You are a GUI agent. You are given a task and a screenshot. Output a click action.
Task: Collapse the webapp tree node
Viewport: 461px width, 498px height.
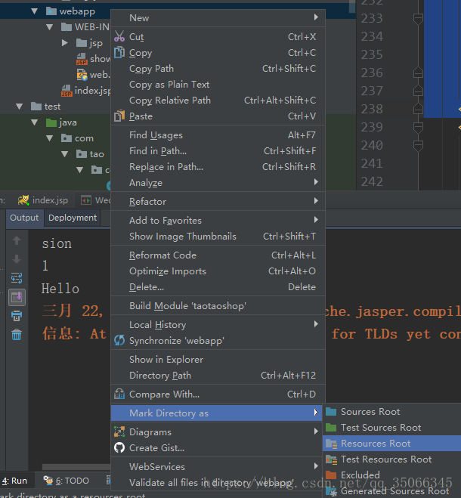click(34, 11)
